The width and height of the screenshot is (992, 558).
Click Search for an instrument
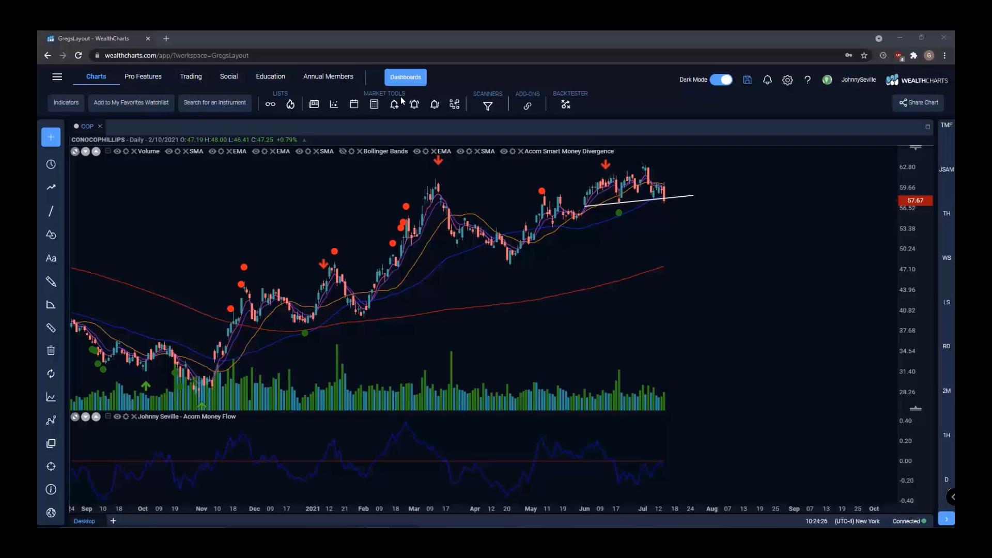pyautogui.click(x=215, y=103)
